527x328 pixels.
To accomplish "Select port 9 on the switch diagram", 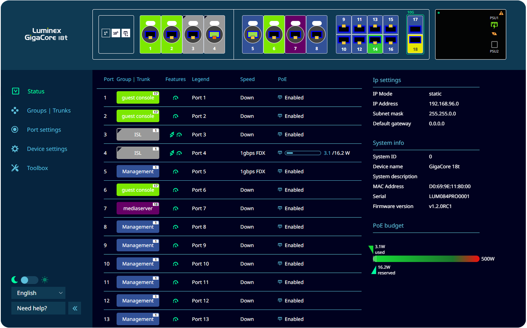I will coord(344,25).
